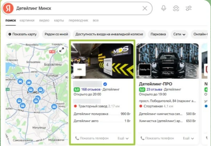
Task: Open search settings sliders icon
Action: [188, 8]
